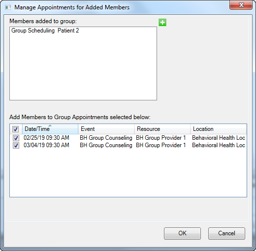Sort by the Date/Time column header
Image resolution: width=256 pixels, height=251 pixels.
point(50,129)
